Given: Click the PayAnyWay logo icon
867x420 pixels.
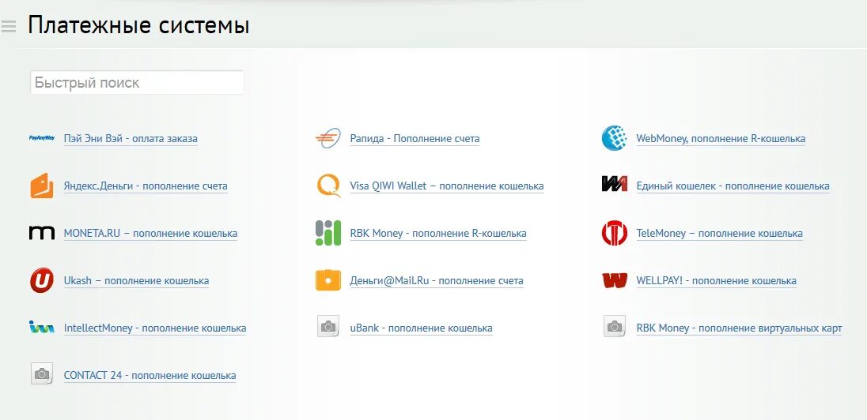Looking at the screenshot, I should pos(41,138).
